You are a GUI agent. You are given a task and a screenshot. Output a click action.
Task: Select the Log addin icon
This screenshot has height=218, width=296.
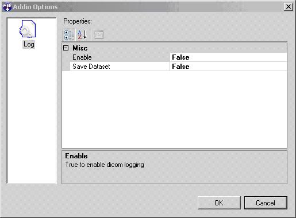[x=28, y=29]
